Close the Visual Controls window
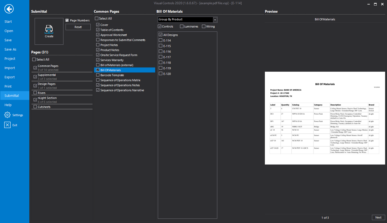This screenshot has width=387, height=223. tap(382, 4)
